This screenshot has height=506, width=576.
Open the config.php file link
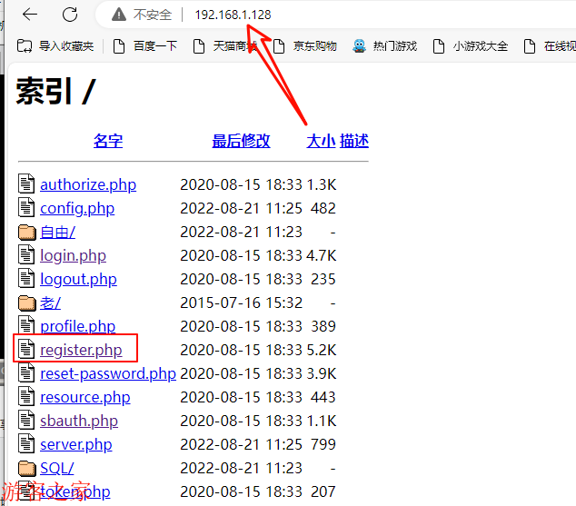point(77,208)
